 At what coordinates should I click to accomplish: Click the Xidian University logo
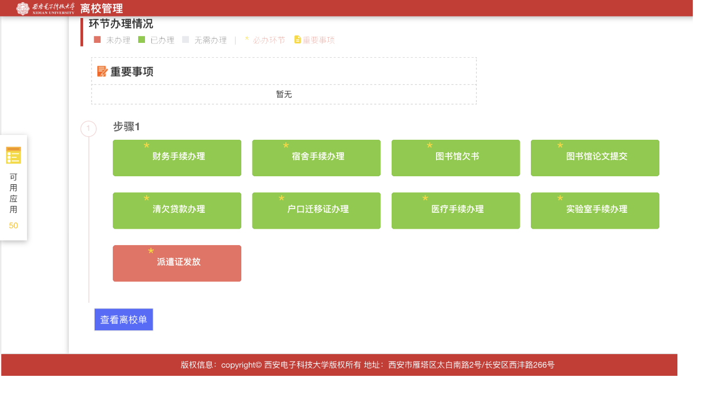[x=46, y=8]
